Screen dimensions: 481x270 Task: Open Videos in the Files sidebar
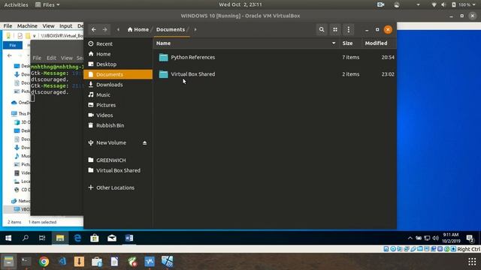coord(118,115)
